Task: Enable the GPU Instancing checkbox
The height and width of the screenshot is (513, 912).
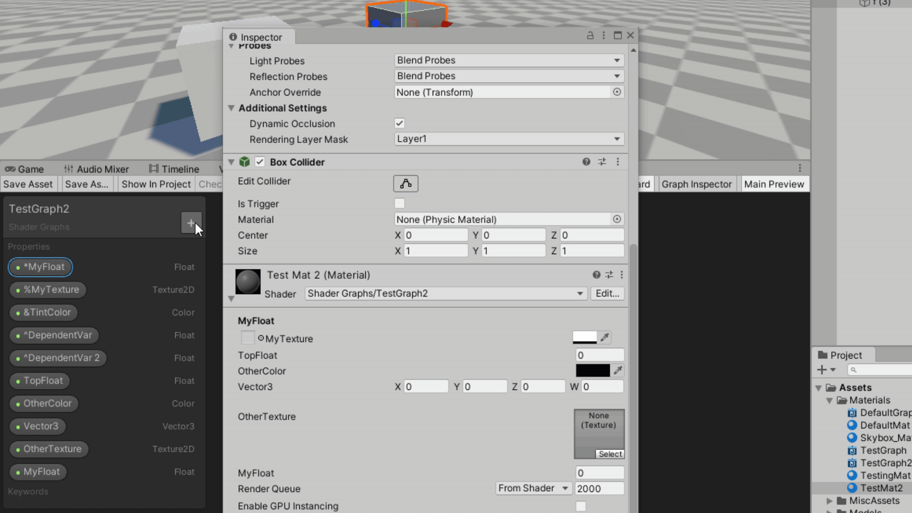Action: [x=580, y=506]
